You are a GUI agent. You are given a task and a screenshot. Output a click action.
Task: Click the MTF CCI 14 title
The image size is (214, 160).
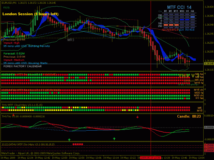click(x=179, y=7)
